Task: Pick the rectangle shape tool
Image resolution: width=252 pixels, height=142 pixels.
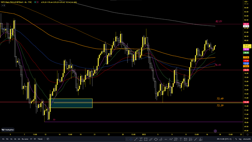Action: [146, 139]
